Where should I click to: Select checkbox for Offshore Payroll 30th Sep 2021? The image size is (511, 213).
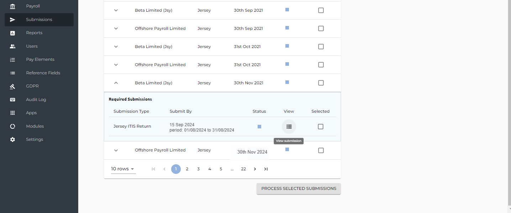click(321, 28)
